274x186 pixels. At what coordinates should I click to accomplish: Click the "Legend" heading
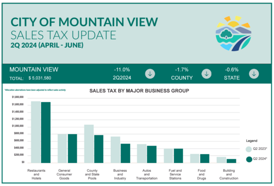(252, 141)
